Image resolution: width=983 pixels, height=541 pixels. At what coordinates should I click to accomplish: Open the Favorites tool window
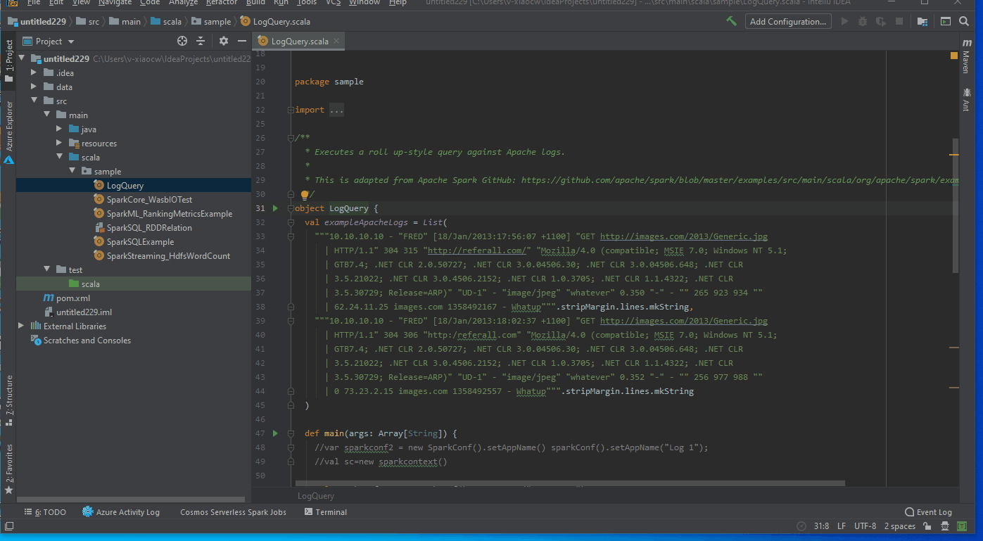[x=8, y=464]
